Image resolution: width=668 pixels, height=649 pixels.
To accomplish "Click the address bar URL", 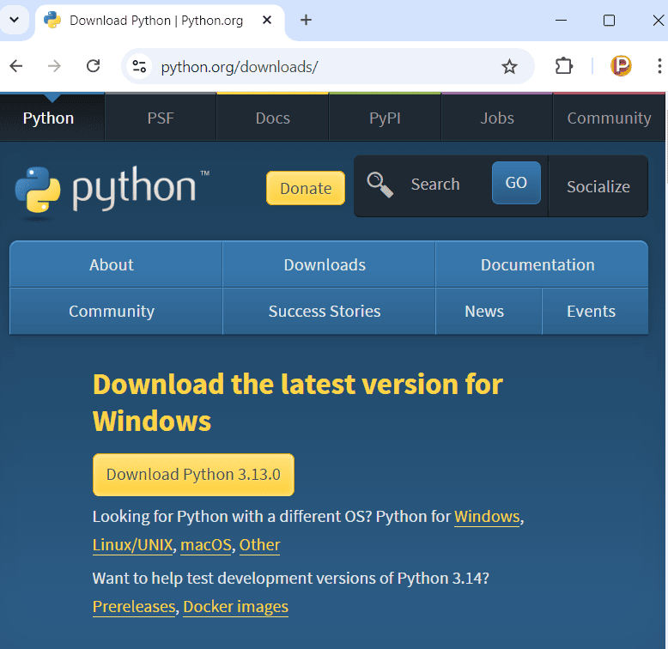I will pos(239,67).
